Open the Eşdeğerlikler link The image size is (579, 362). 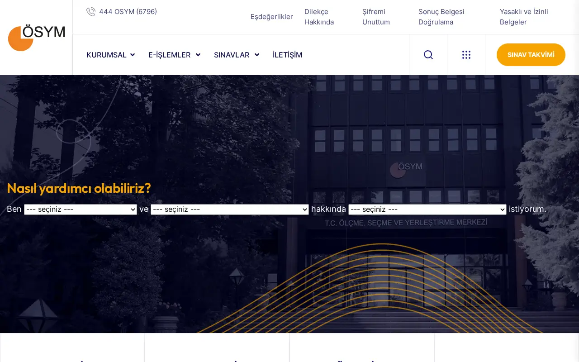click(x=272, y=17)
